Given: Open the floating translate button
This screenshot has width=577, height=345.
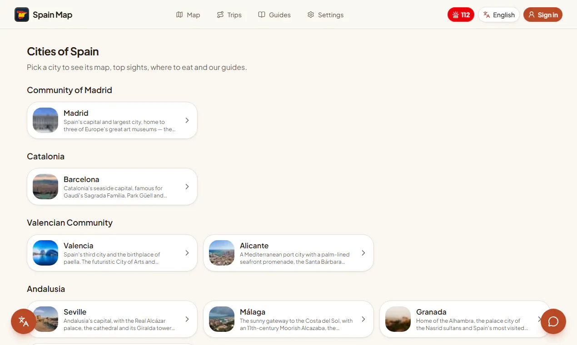Looking at the screenshot, I should (24, 321).
